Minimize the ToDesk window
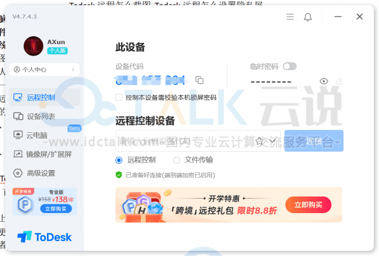This screenshot has width=379, height=256. click(338, 17)
